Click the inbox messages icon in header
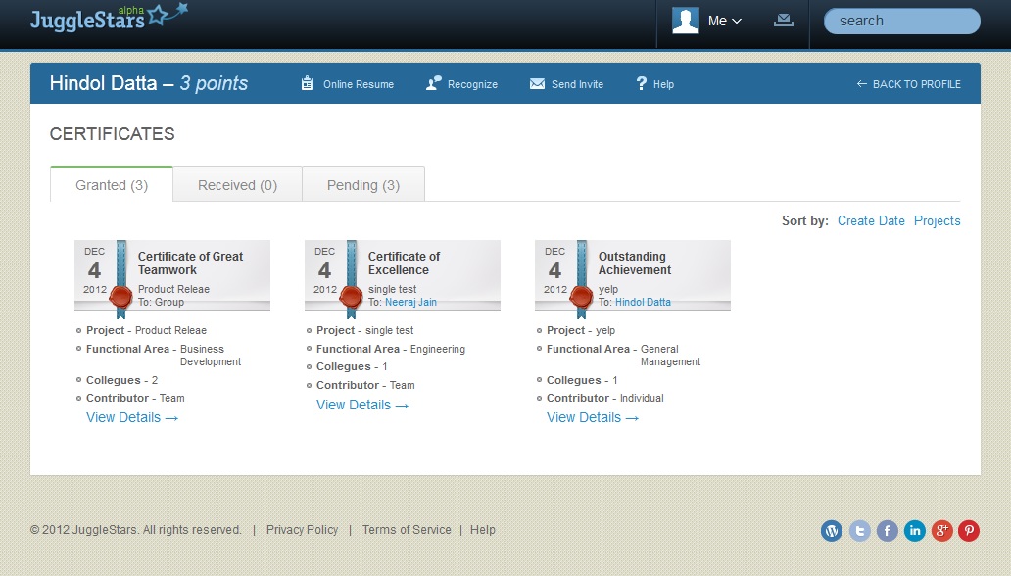The image size is (1011, 576). [783, 21]
